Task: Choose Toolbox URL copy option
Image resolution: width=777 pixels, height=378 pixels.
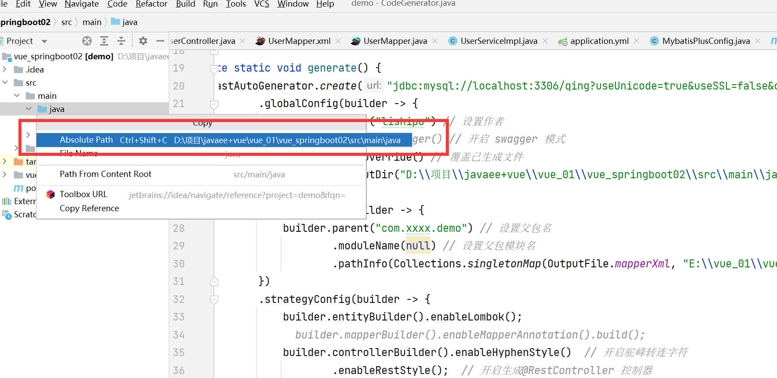Action: 201,194
